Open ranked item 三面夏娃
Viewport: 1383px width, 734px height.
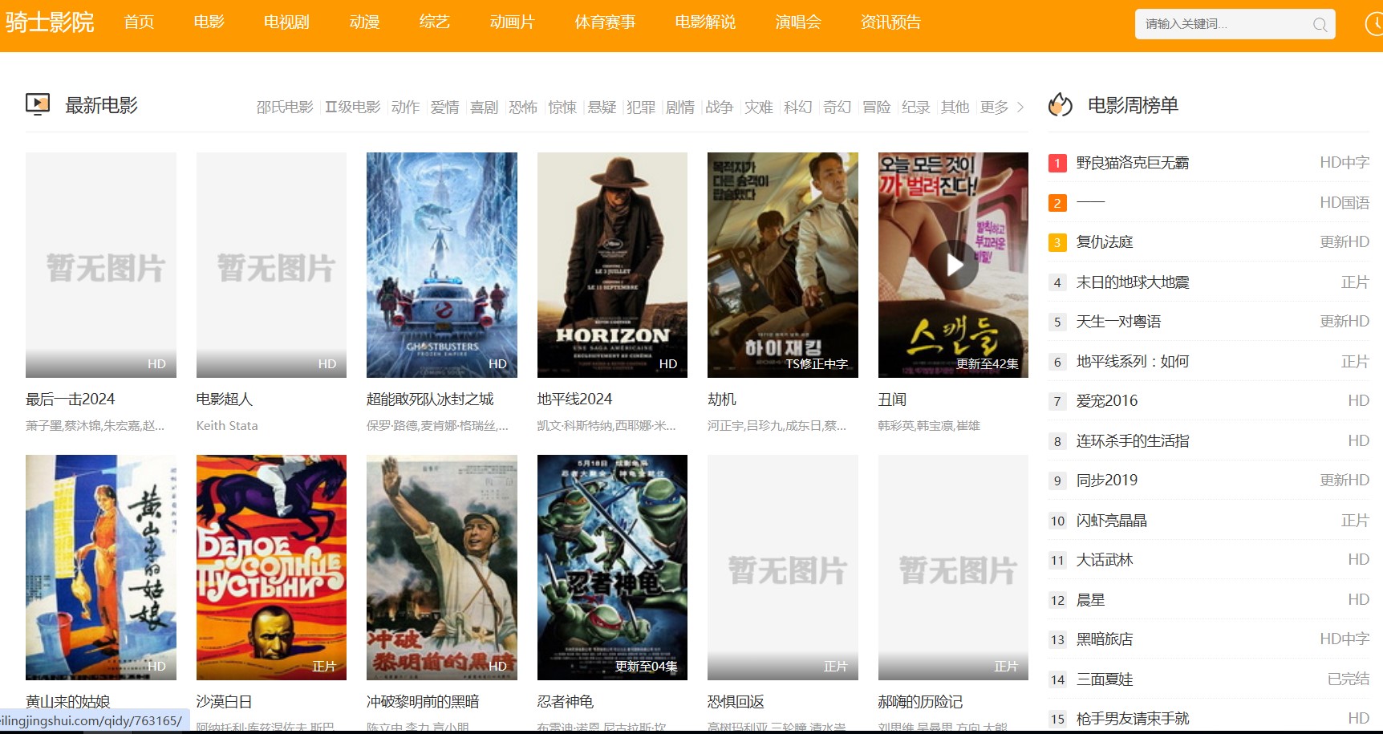tap(1104, 679)
